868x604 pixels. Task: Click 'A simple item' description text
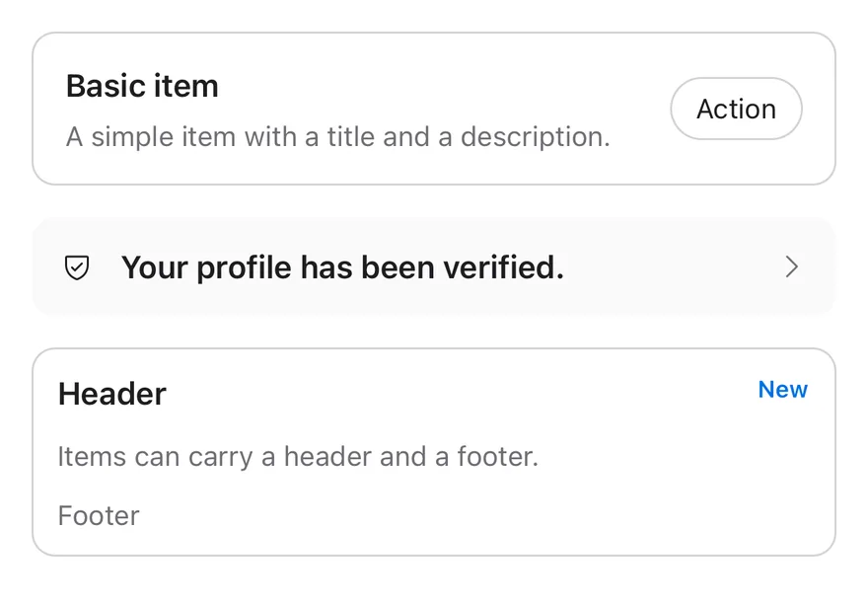(337, 137)
